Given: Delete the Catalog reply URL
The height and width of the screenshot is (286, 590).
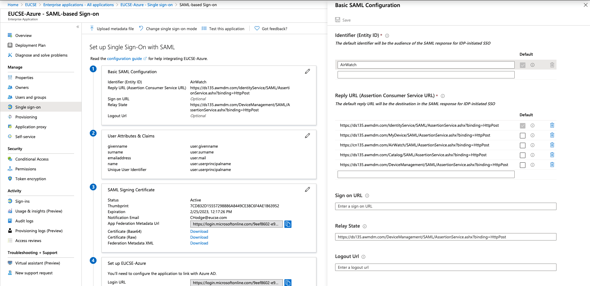Looking at the screenshot, I should click(x=552, y=155).
